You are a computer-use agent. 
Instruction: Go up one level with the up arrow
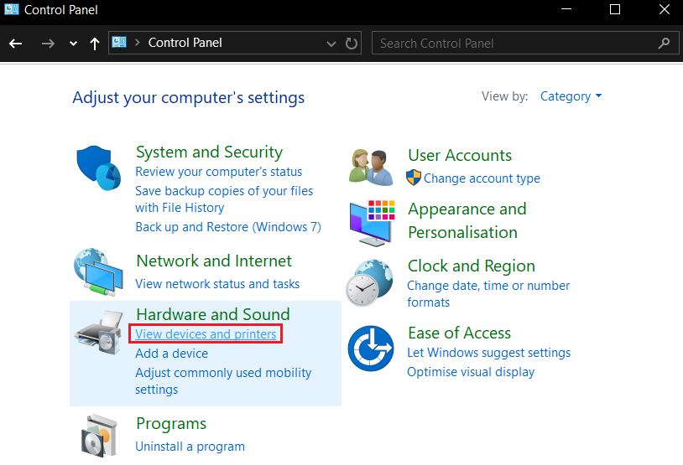coord(95,43)
